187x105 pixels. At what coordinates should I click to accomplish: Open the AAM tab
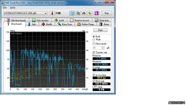59,20
